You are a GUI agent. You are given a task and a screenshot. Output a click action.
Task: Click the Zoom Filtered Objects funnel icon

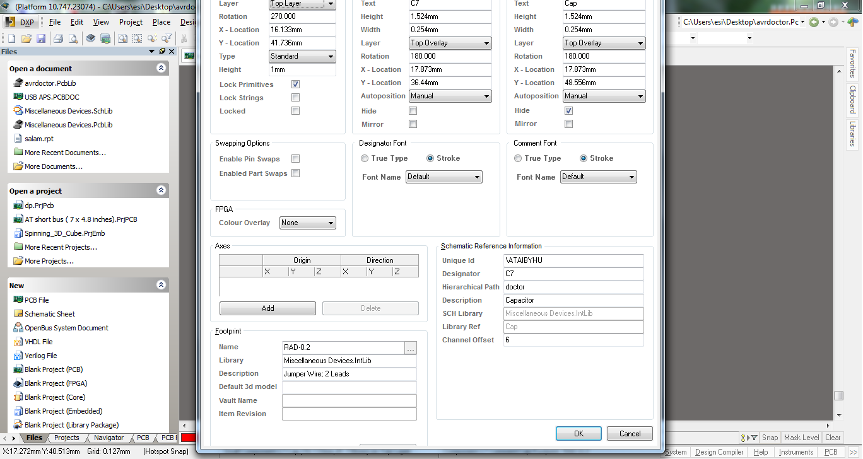(167, 39)
